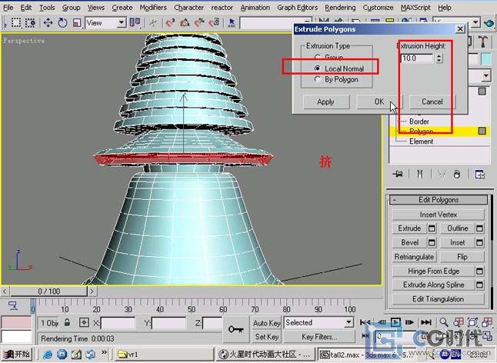
Task: Expand hidden taskbar quick launch chevron
Action: coord(105,352)
